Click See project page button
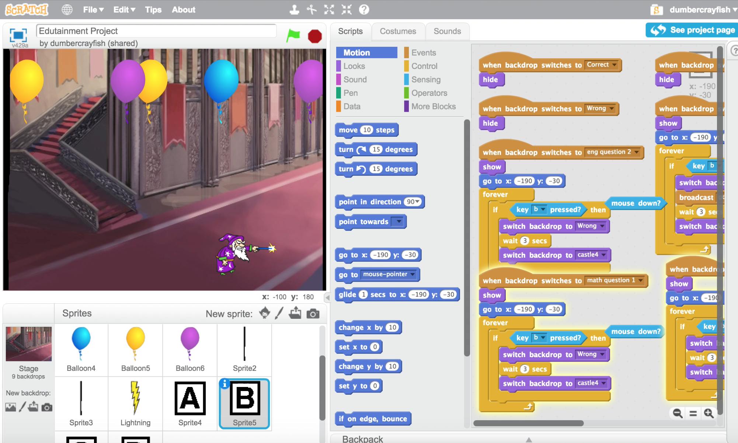 (692, 30)
